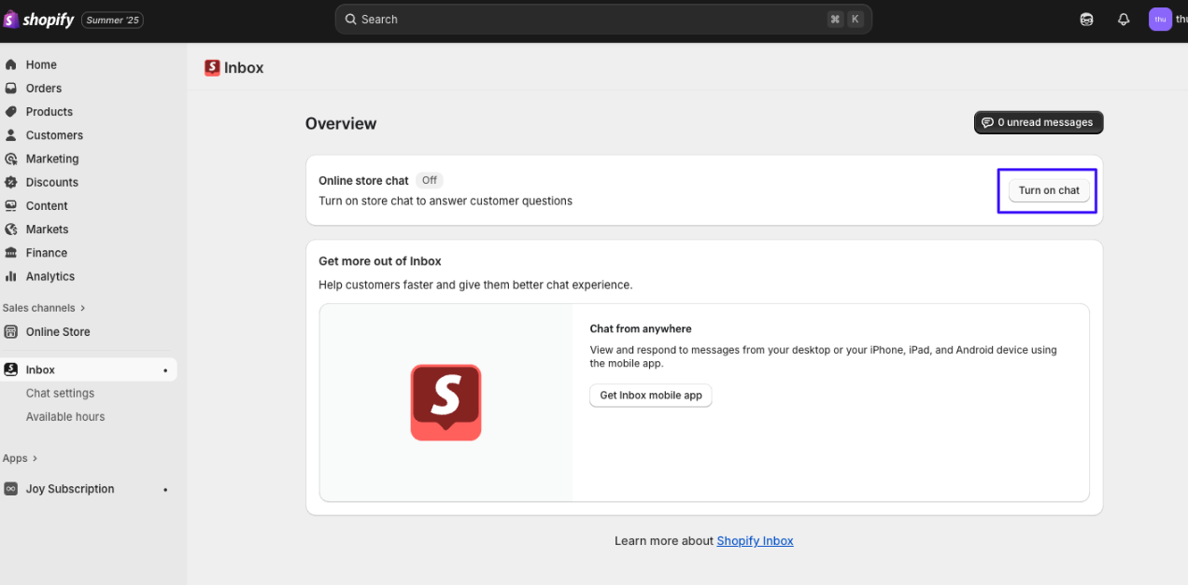
Task: Click the Inbox page title
Action: coord(244,68)
